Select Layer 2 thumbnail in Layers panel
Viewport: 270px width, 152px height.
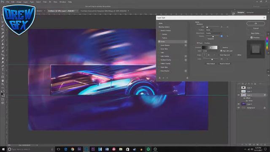243,88
